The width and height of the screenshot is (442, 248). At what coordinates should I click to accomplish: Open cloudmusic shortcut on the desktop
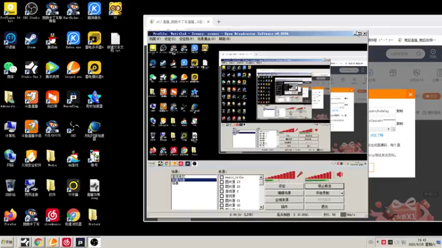[x=52, y=217]
